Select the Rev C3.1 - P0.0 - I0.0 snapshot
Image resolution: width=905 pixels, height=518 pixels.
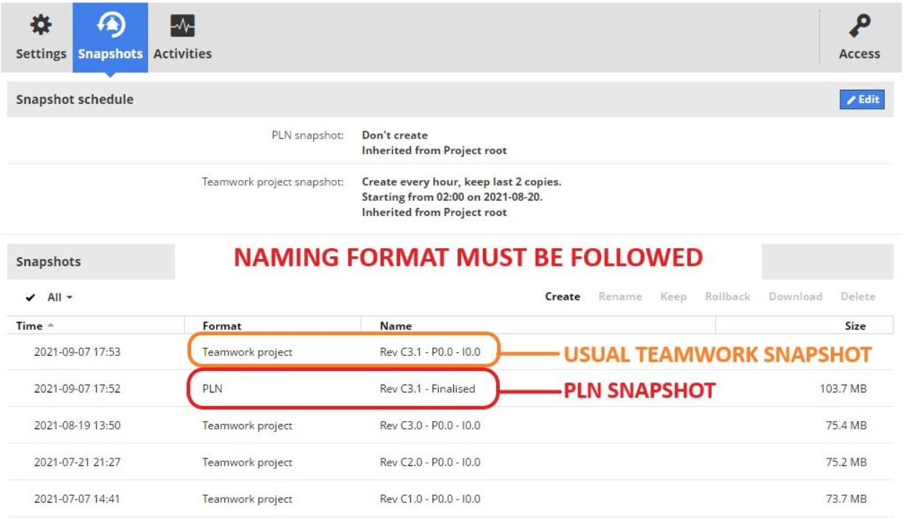pos(430,352)
